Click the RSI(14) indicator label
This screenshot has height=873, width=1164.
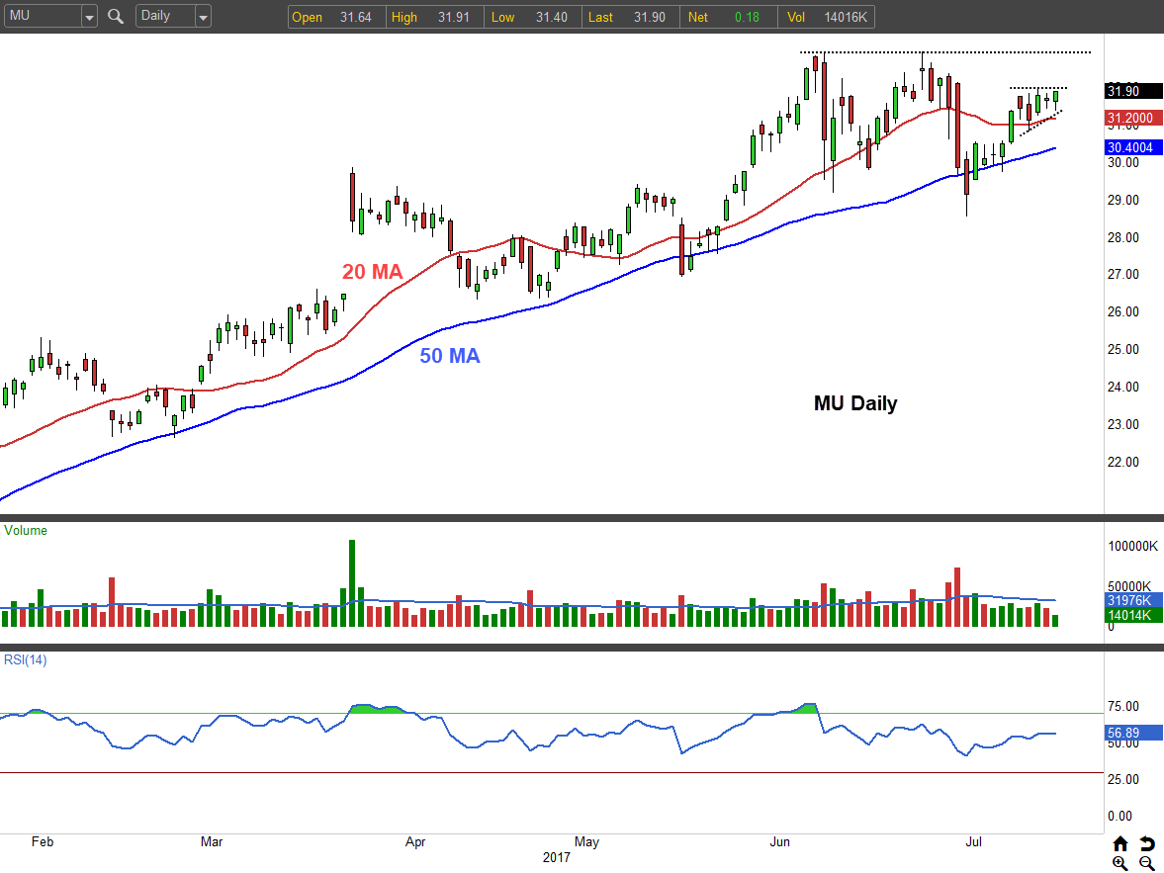tap(26, 659)
